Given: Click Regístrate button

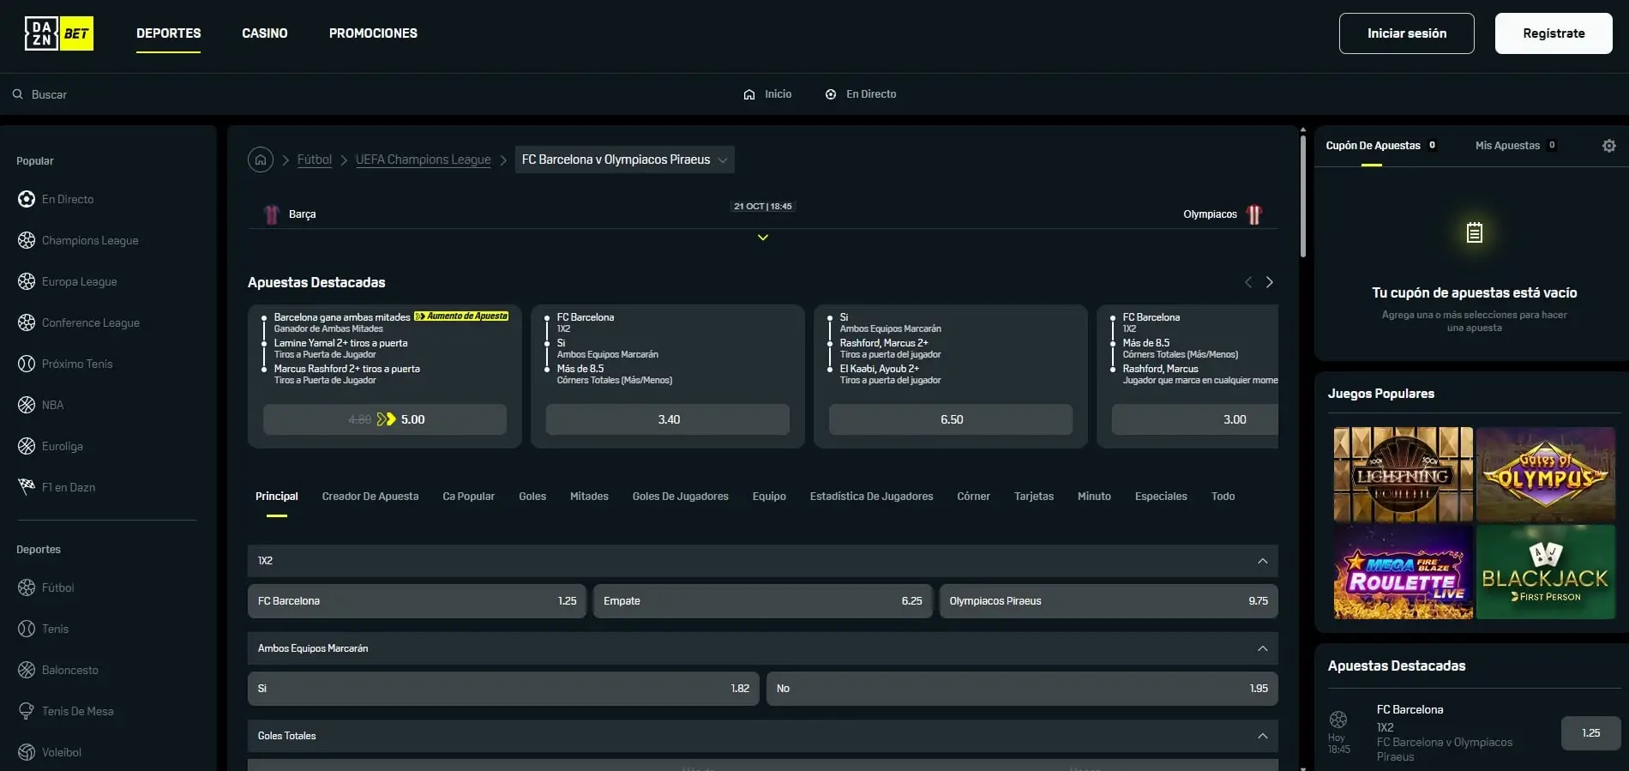Looking at the screenshot, I should point(1554,33).
